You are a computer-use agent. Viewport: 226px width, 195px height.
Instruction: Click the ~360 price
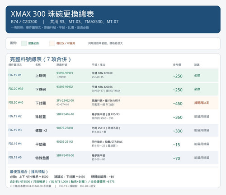(178, 117)
